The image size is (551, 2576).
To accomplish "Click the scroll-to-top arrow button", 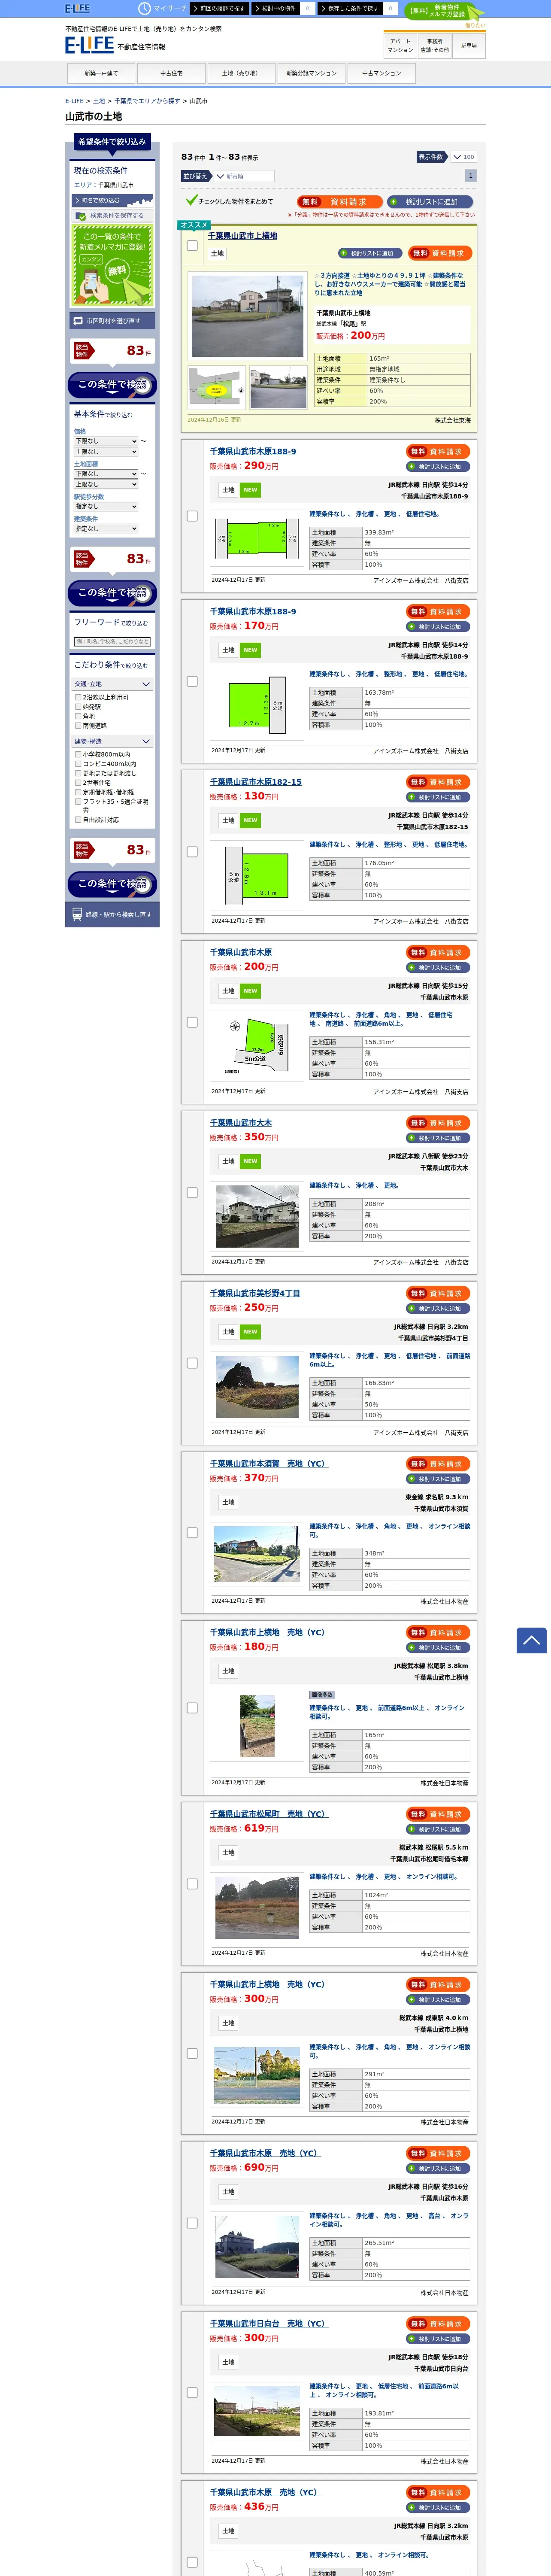I will [531, 1640].
